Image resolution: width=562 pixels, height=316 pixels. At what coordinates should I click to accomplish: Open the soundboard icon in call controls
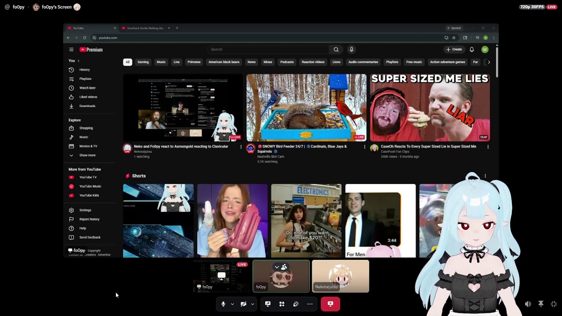point(296,304)
